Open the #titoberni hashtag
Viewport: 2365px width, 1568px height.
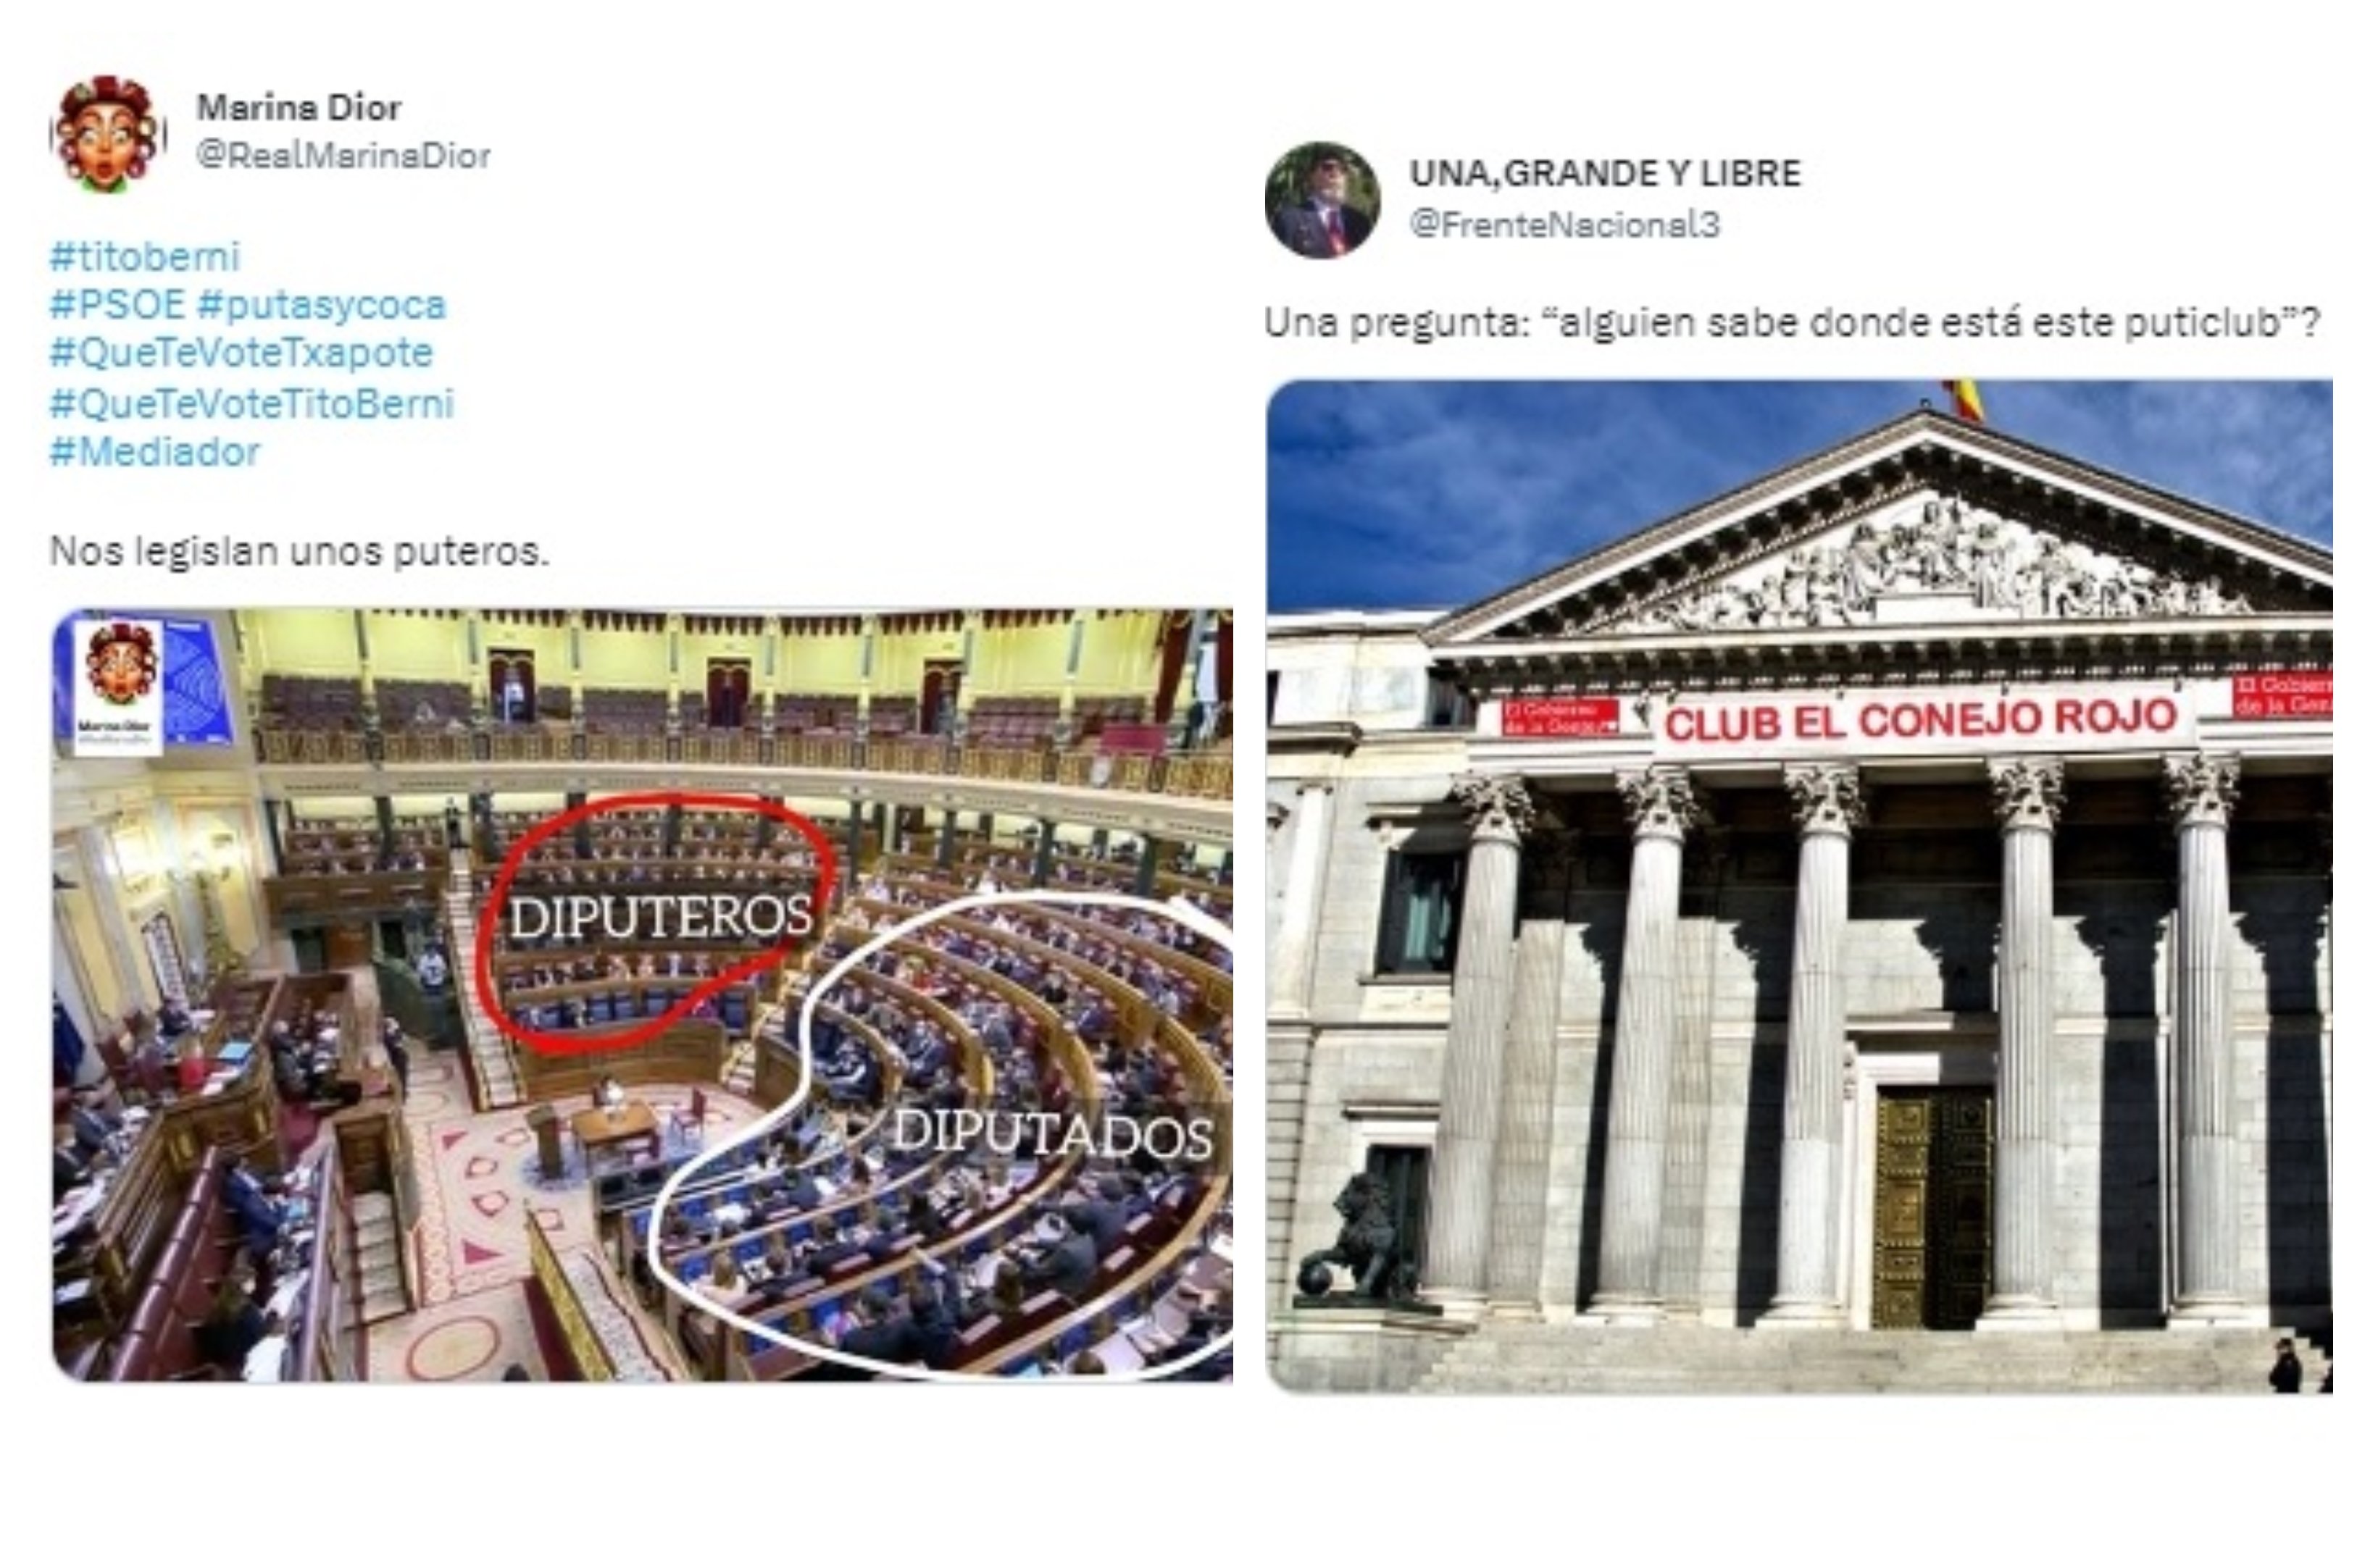[145, 257]
